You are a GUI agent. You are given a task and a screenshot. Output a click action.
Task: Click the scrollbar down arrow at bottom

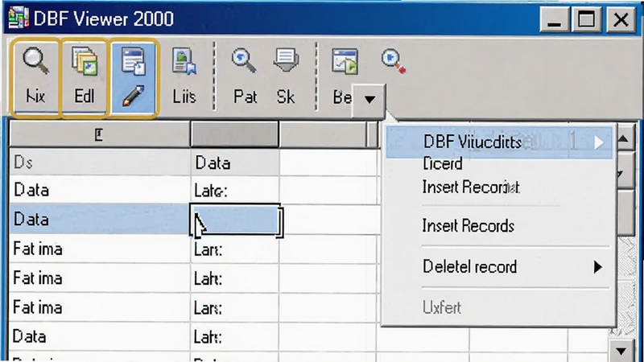click(x=621, y=351)
